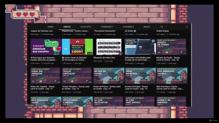Open the CHANNELS tab
The image size is (219, 123).
click(x=128, y=27)
